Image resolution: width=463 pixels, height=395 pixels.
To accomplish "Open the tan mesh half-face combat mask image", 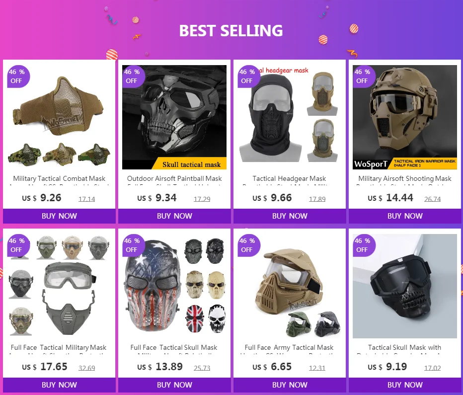I will [x=59, y=117].
